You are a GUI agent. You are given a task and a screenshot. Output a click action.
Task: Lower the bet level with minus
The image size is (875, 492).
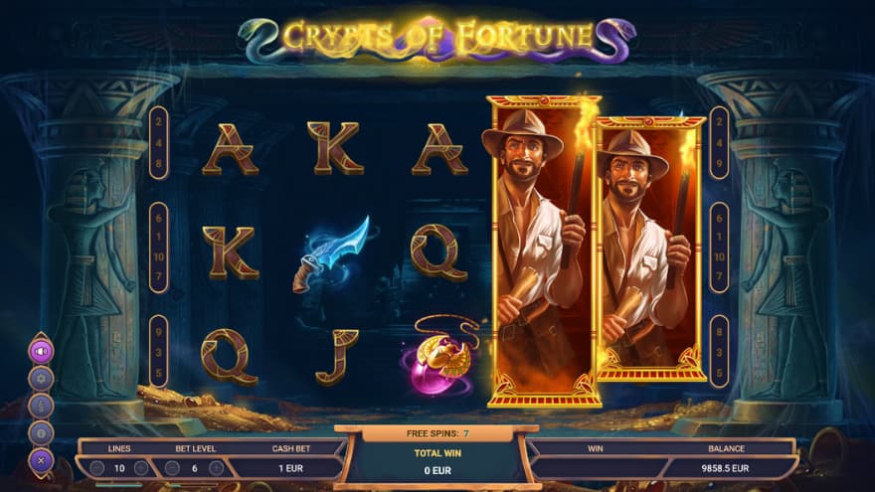coord(172,468)
